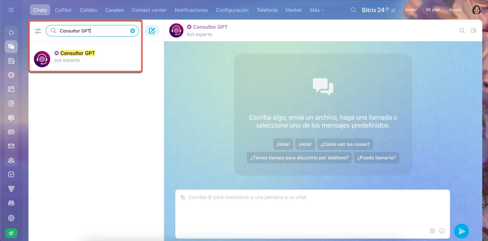Open the user profile avatar

point(477,10)
